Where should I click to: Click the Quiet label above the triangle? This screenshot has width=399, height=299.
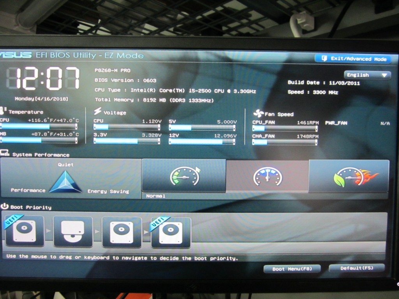pyautogui.click(x=65, y=165)
